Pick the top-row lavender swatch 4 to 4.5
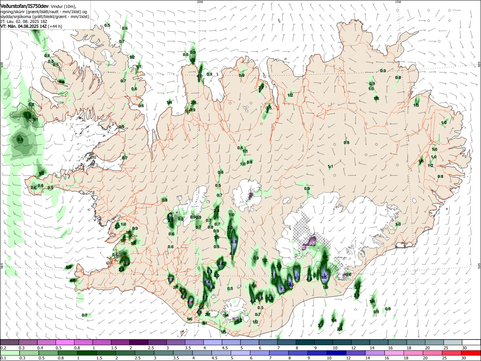This screenshot has height=361, width=481. [x=212, y=343]
